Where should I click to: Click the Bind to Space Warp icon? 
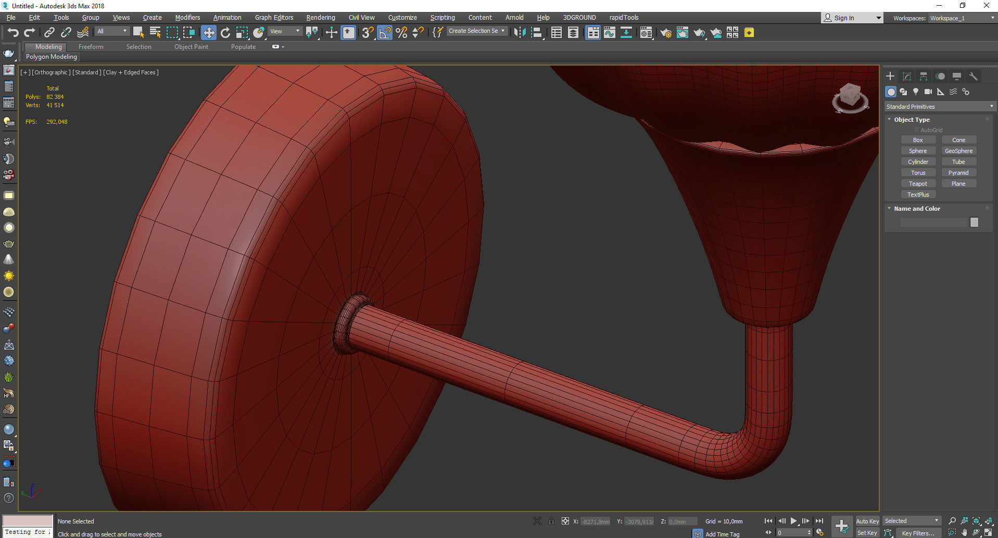click(83, 33)
